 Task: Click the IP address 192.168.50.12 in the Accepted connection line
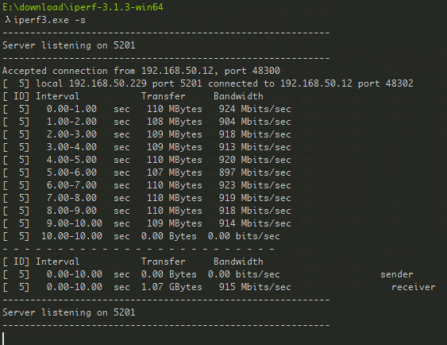point(177,71)
